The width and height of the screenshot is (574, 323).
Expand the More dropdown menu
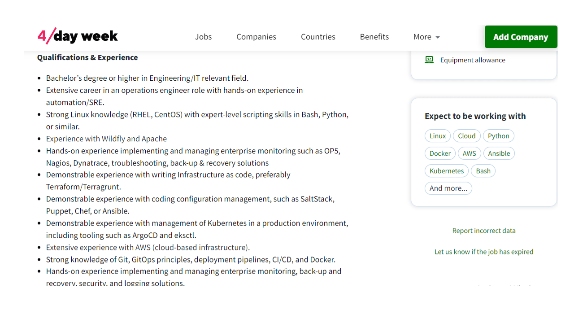[426, 37]
